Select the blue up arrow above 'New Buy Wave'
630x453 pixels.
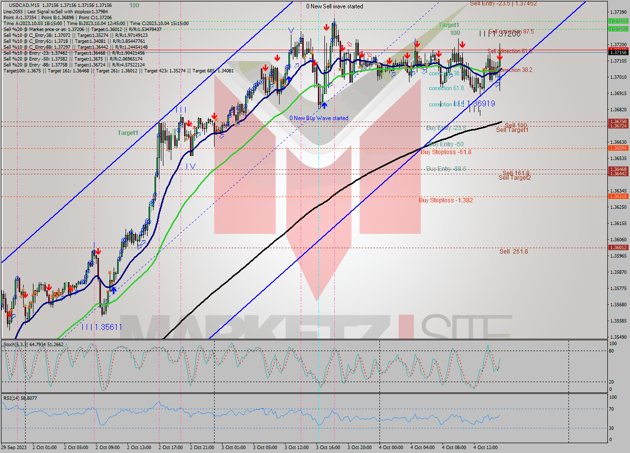[324, 105]
